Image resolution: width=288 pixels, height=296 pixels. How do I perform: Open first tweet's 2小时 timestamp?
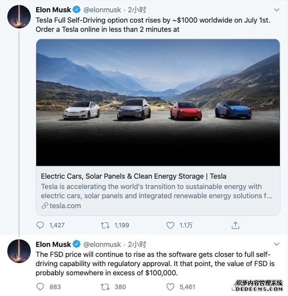[137, 10]
